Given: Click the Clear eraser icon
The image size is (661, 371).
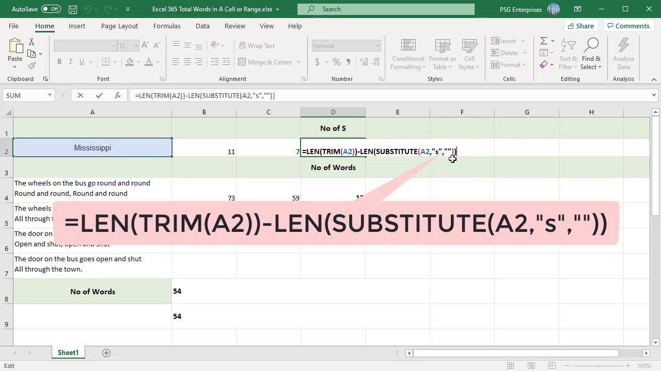Looking at the screenshot, I should pyautogui.click(x=544, y=65).
